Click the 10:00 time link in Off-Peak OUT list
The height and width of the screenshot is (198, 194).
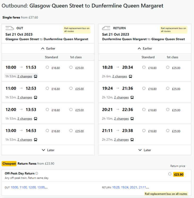pyautogui.click(x=14, y=187)
